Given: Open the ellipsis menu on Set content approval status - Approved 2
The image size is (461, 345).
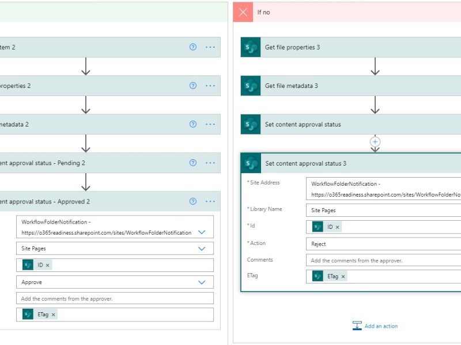Looking at the screenshot, I should (210, 201).
